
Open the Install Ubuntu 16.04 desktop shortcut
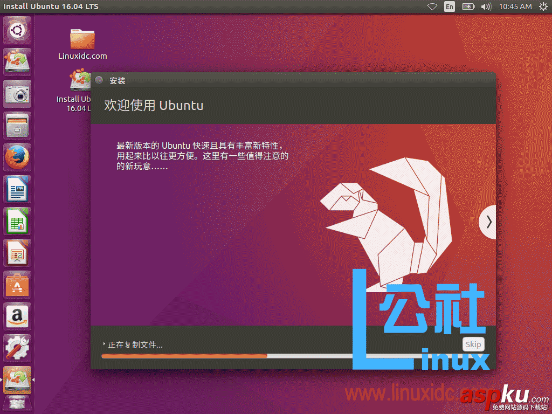[x=74, y=91]
